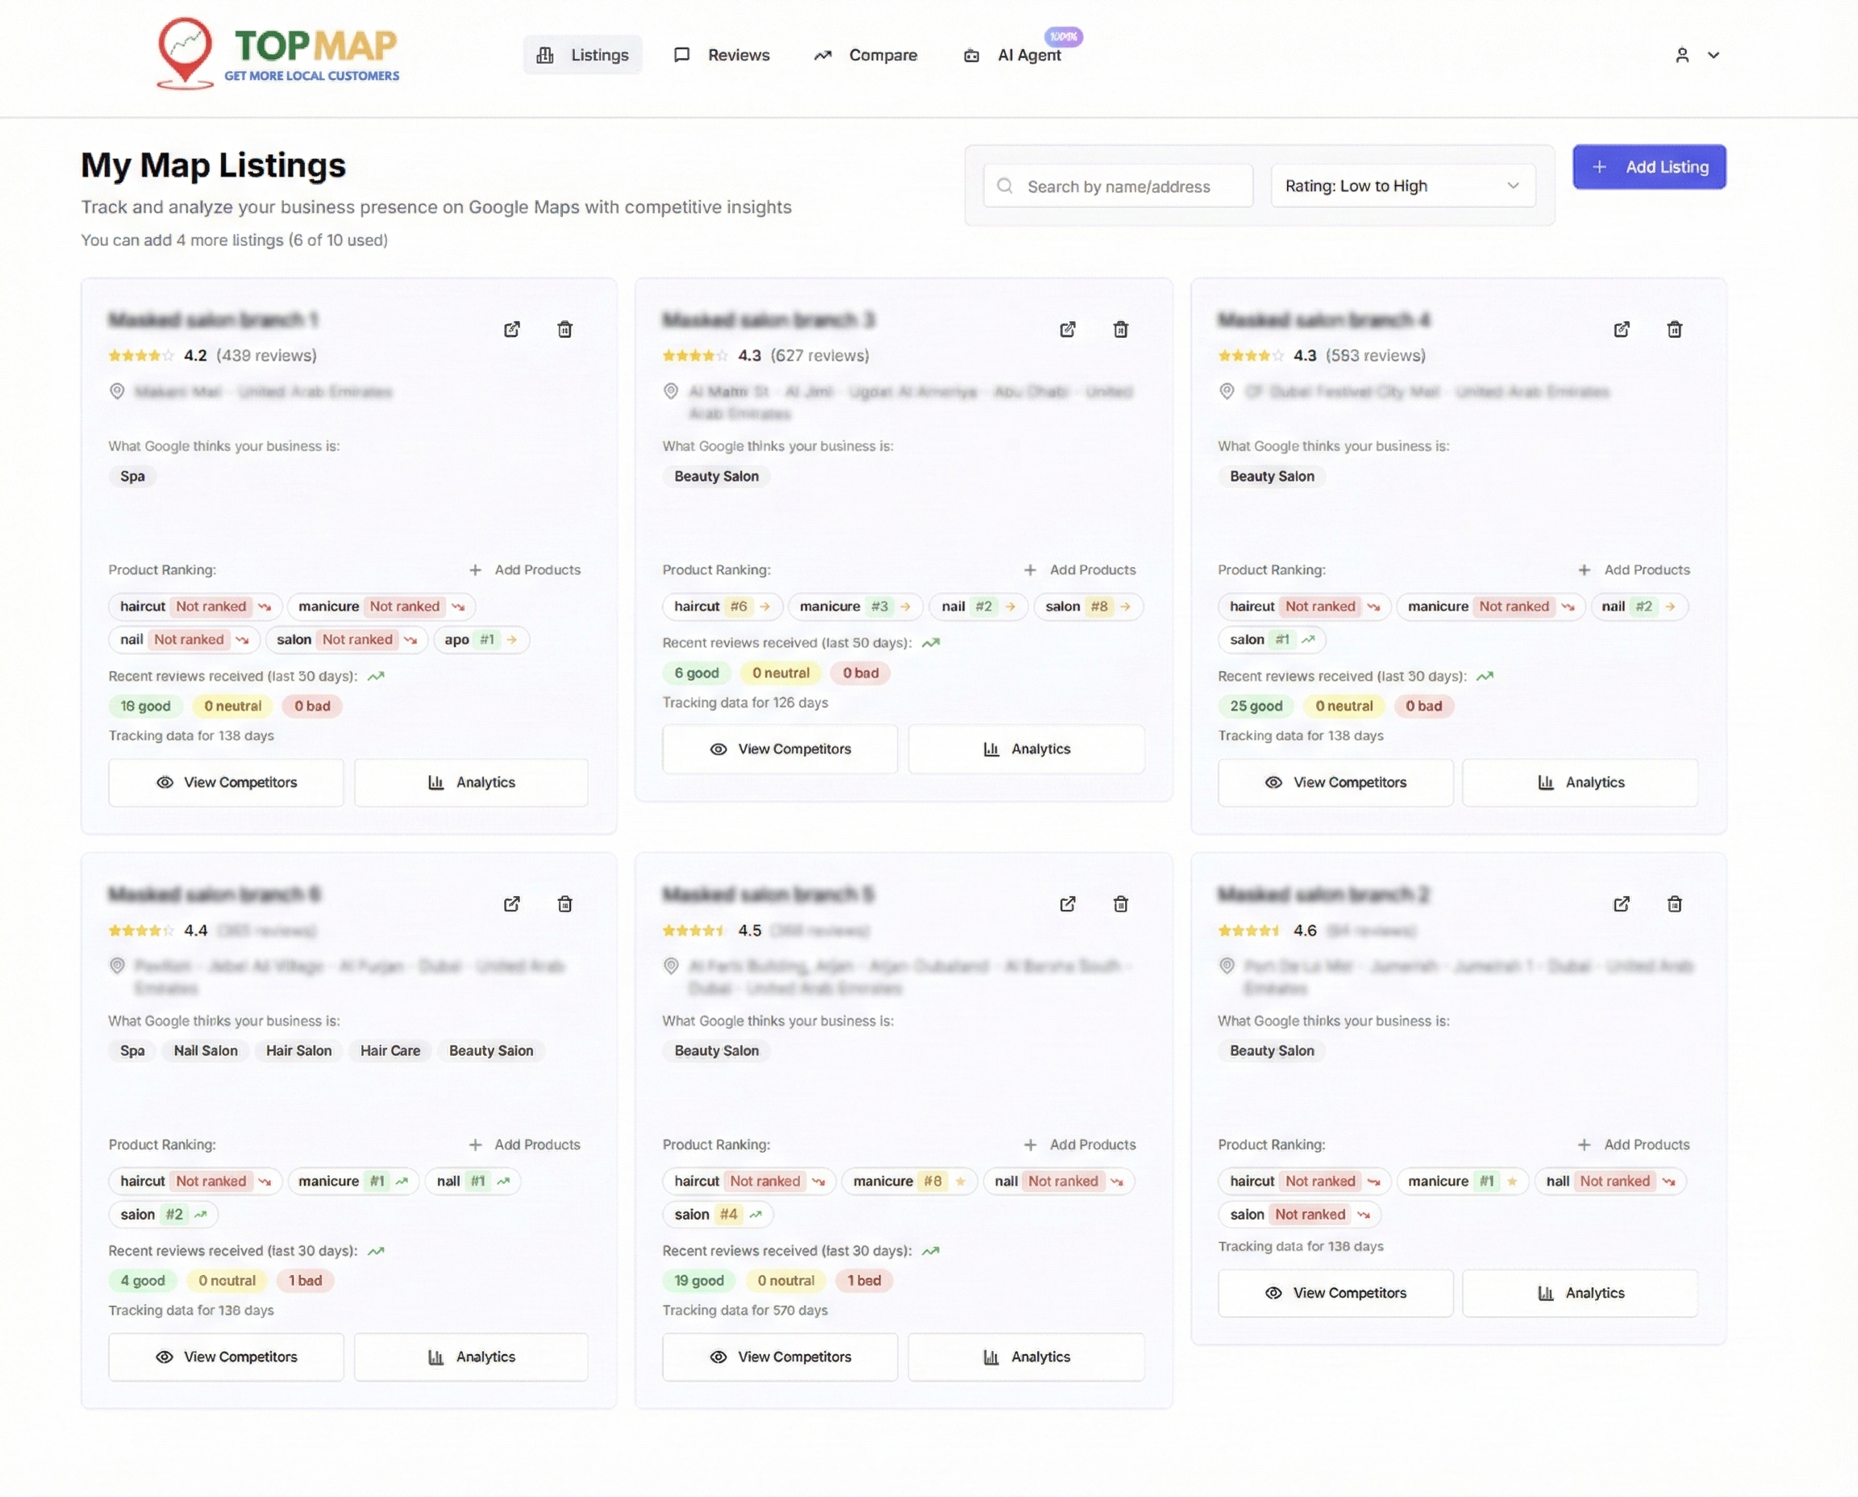Open the external link icon for salon branch 1
This screenshot has width=1858, height=1497.
click(511, 329)
